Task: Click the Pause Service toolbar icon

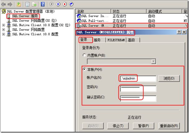Action: 58,4
